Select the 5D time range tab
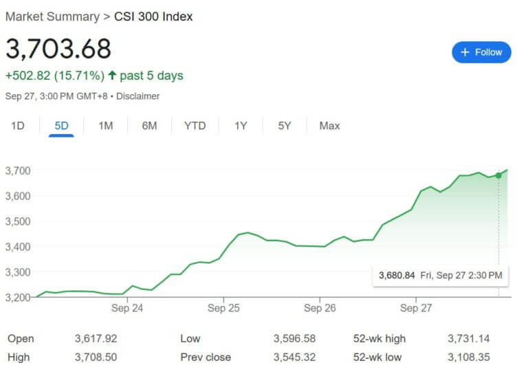This screenshot has width=528, height=365. (62, 126)
